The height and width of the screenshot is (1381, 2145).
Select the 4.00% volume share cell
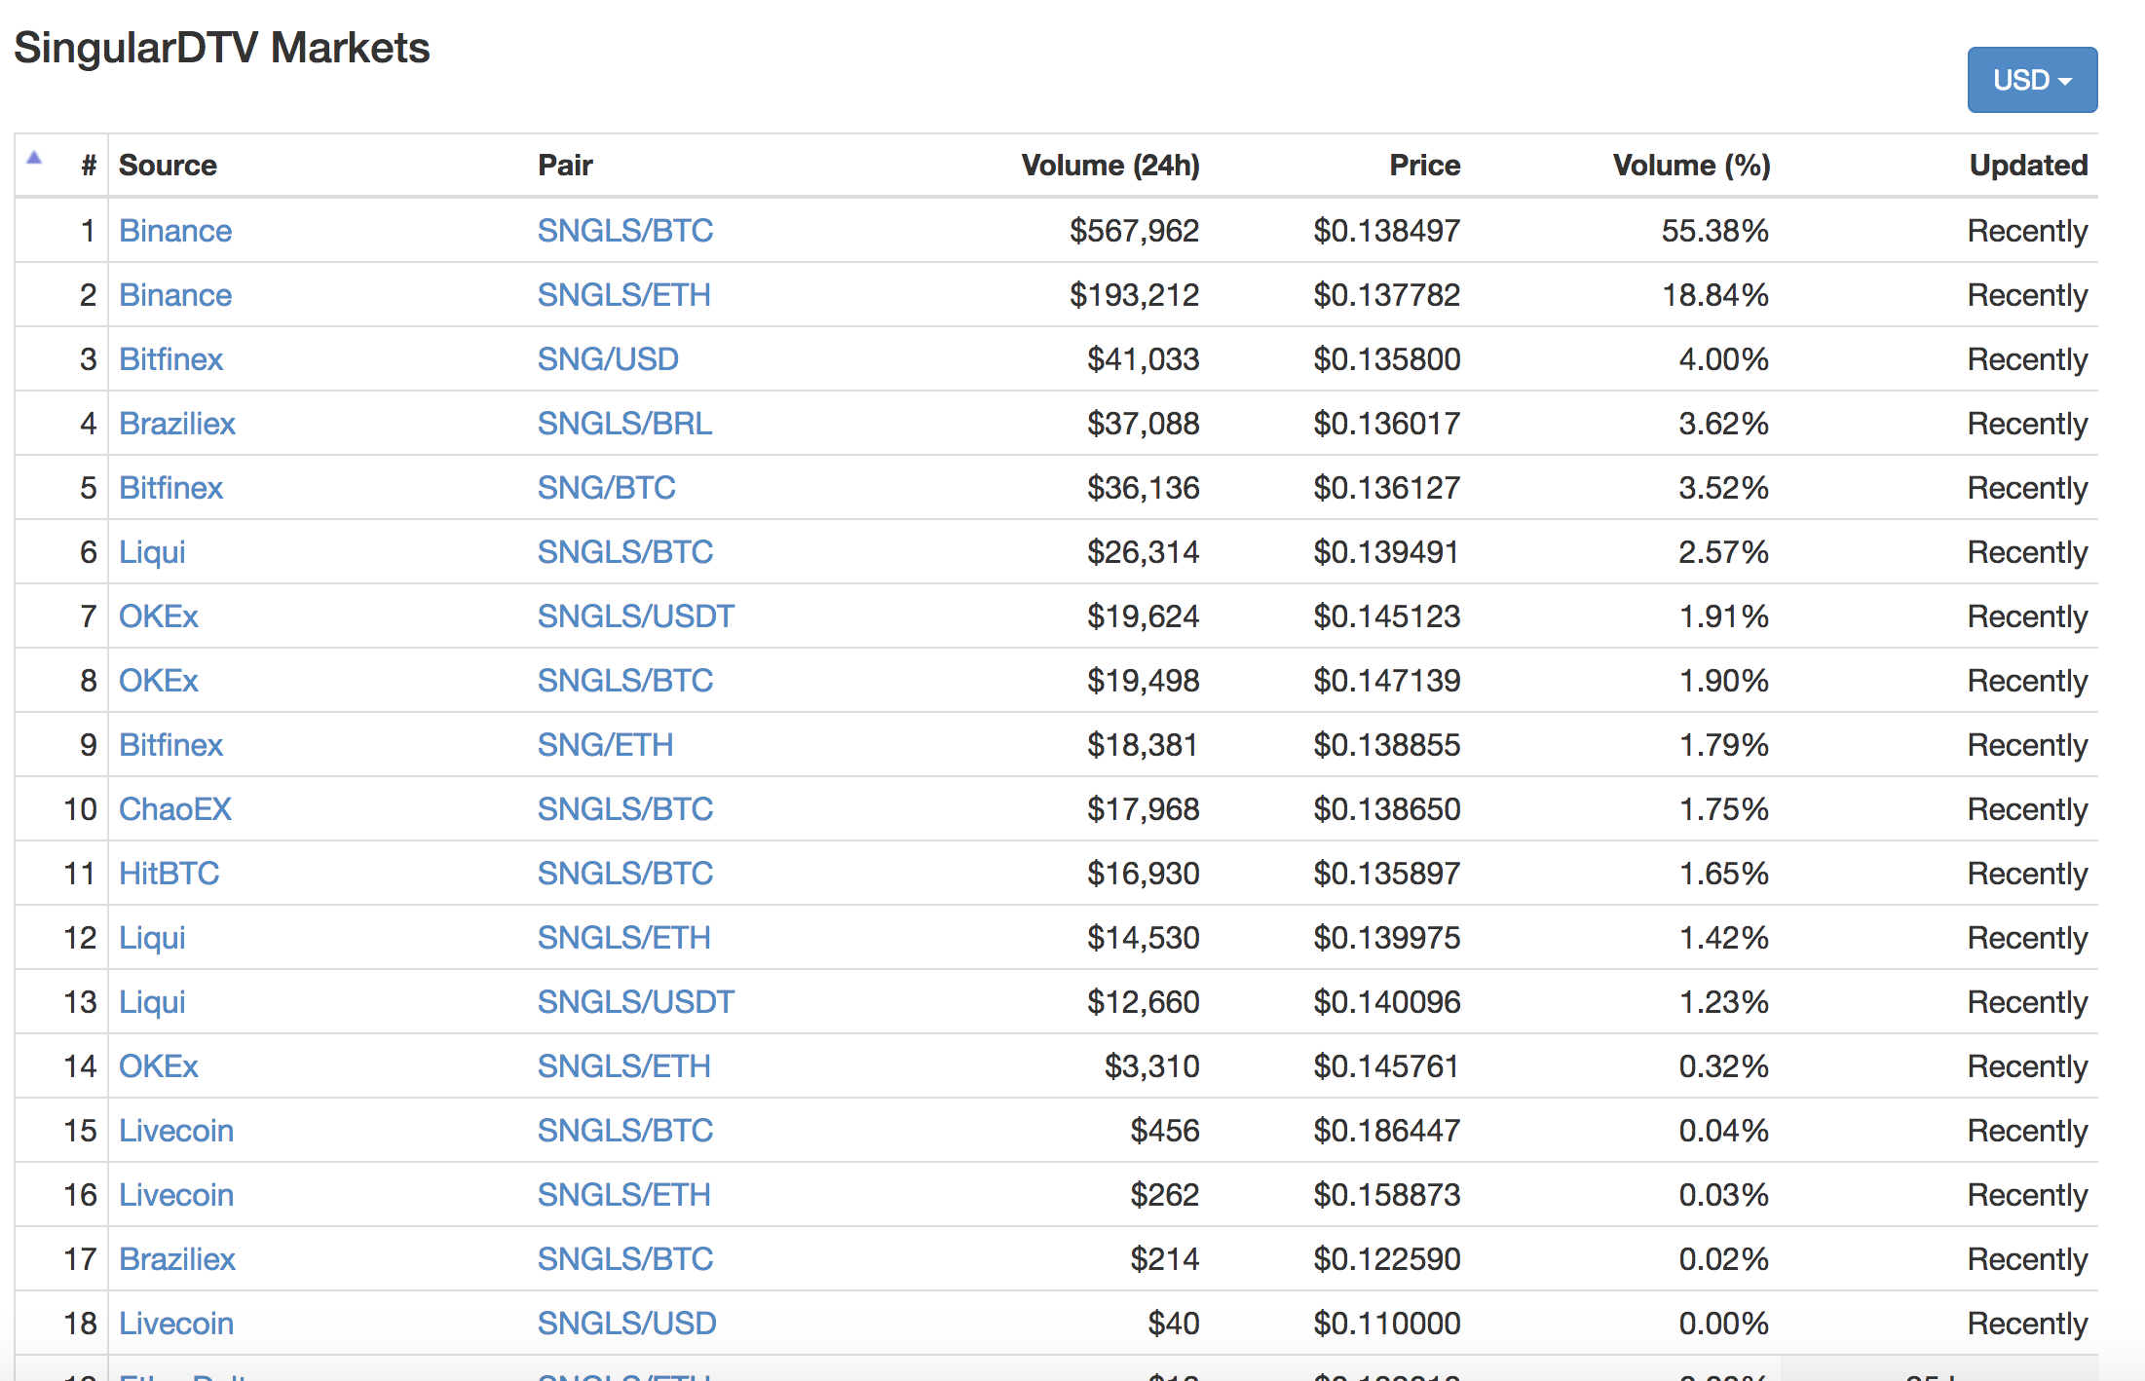pos(1723,359)
